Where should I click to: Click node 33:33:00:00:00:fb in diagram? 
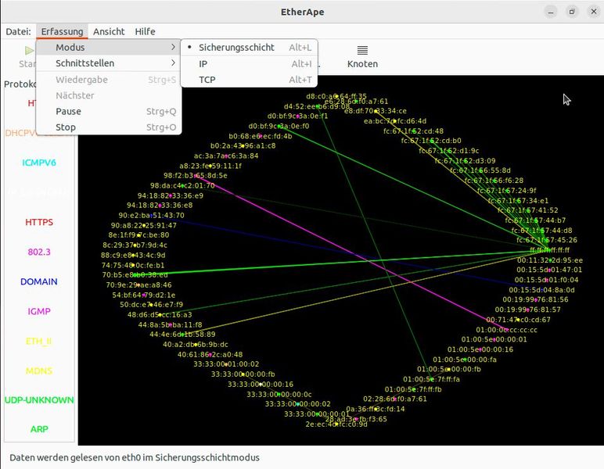tap(243, 374)
